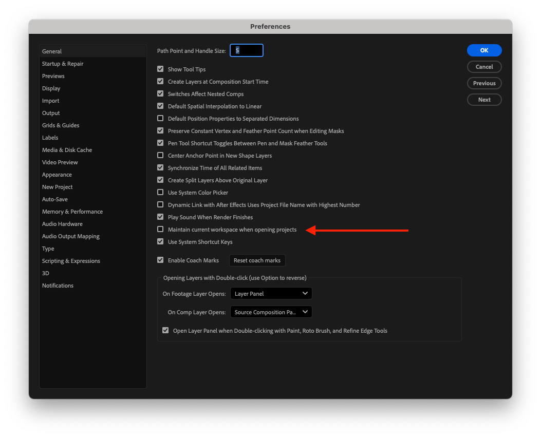Screen dimensions: 541x437
Task: Open the Memory & Performance section
Action: coord(72,212)
